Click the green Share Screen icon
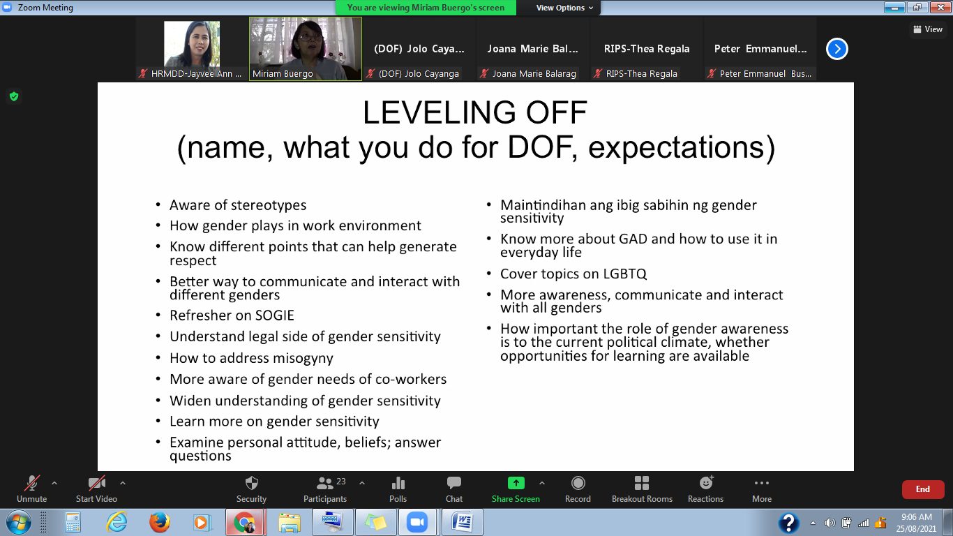The image size is (953, 536). pos(516,483)
